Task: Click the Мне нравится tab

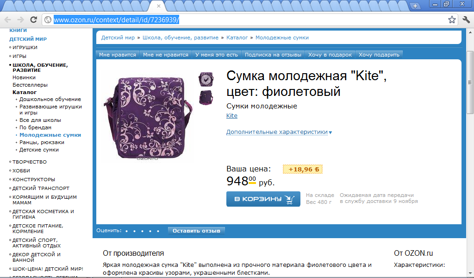Action: coord(118,55)
